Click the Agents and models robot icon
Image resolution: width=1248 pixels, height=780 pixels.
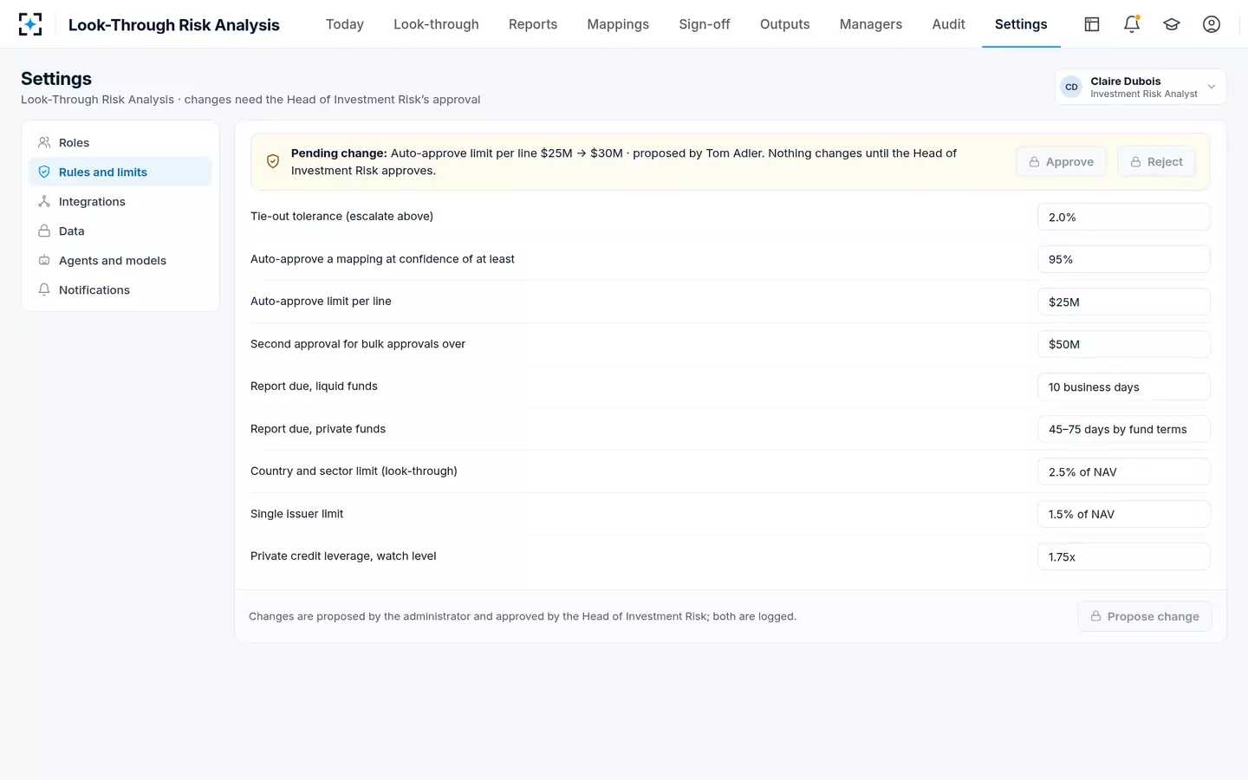point(44,260)
